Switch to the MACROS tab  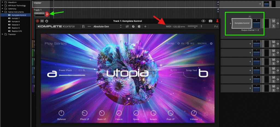(x=202, y=44)
